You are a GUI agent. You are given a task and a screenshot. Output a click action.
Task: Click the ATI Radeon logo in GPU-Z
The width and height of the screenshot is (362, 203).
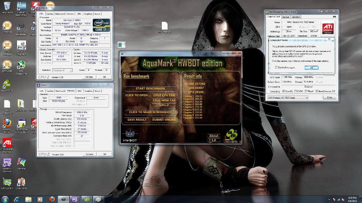pyautogui.click(x=328, y=28)
